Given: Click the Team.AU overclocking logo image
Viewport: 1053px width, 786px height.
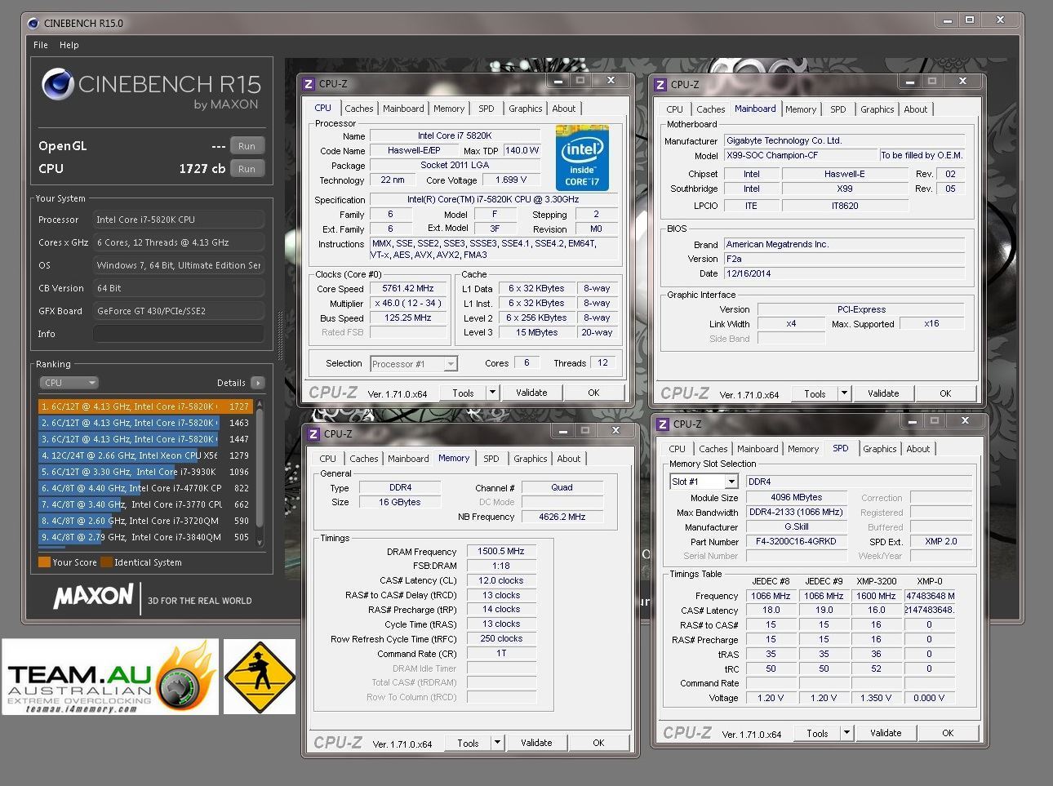Looking at the screenshot, I should tap(110, 677).
